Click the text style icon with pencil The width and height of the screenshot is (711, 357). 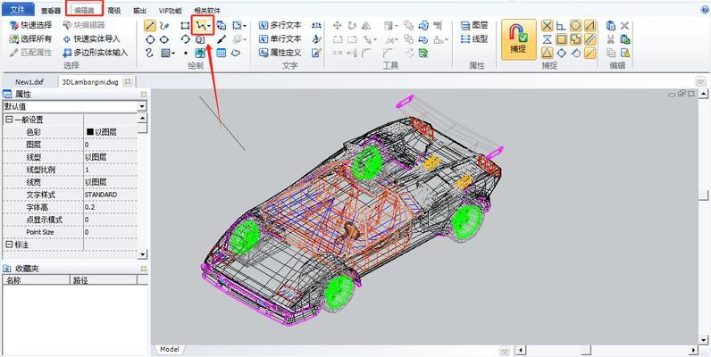[x=316, y=39]
